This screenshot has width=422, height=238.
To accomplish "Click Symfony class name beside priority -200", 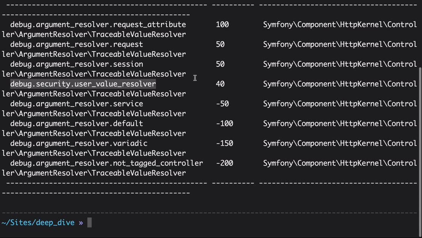I will [x=340, y=163].
